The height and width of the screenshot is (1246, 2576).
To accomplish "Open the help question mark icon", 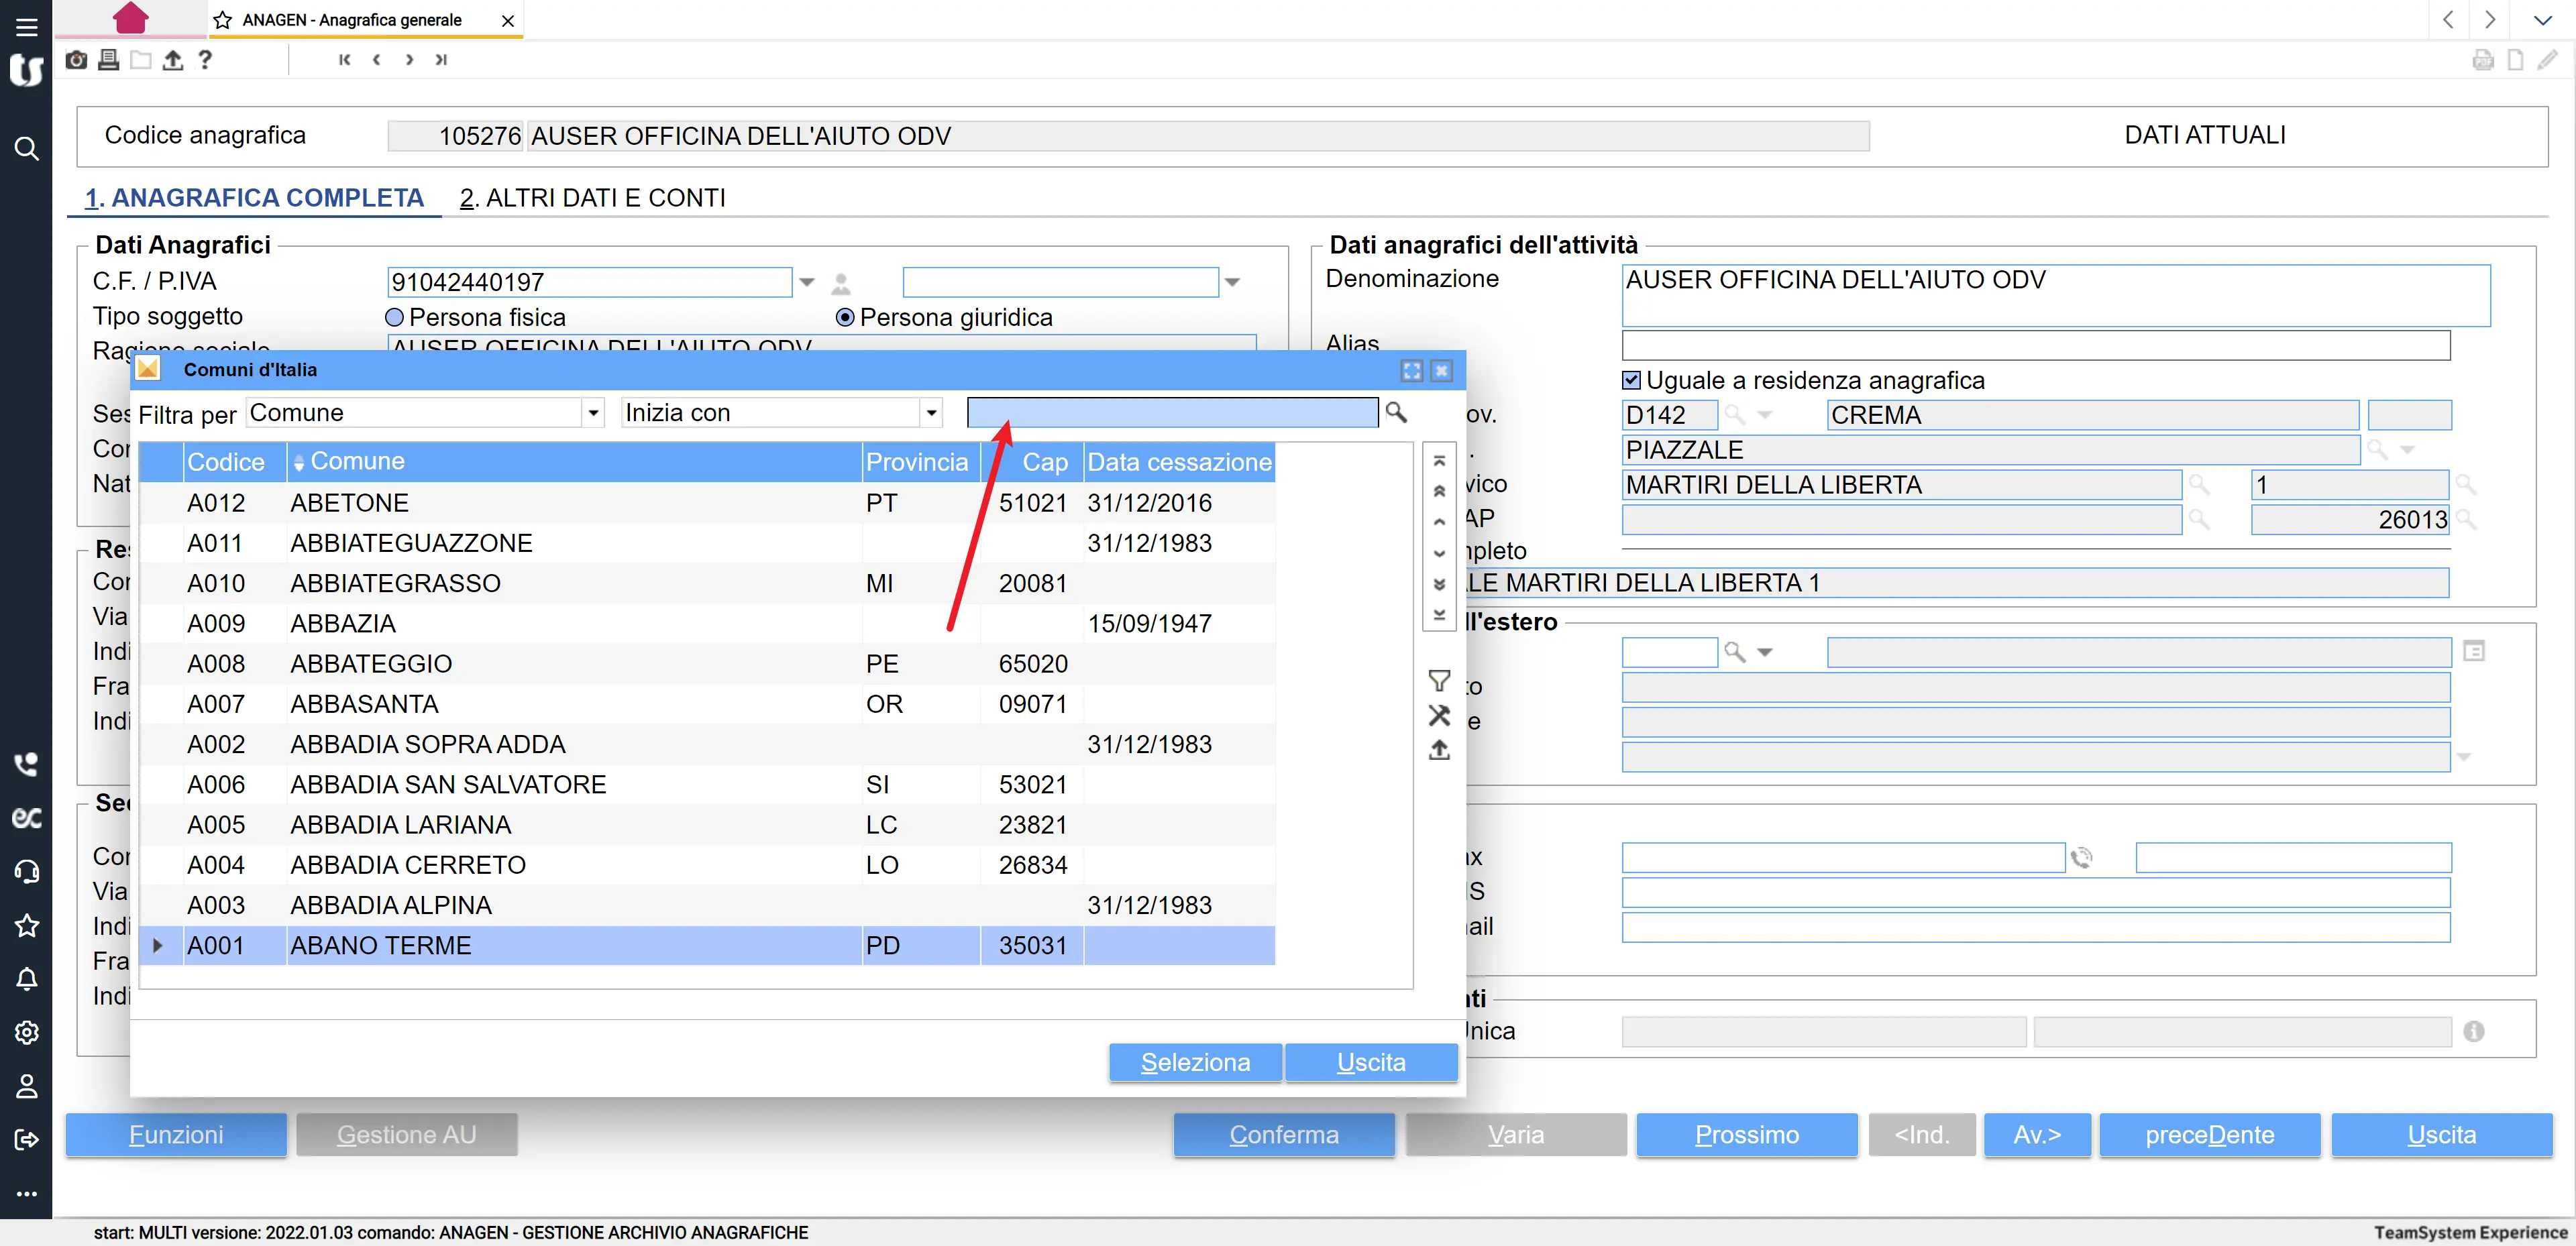I will coord(205,60).
